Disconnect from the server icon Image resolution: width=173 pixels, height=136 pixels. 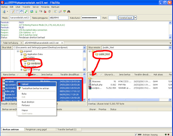tap(45, 12)
